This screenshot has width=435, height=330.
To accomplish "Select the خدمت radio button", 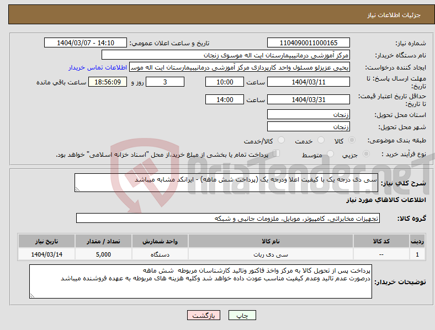I will [x=321, y=140].
